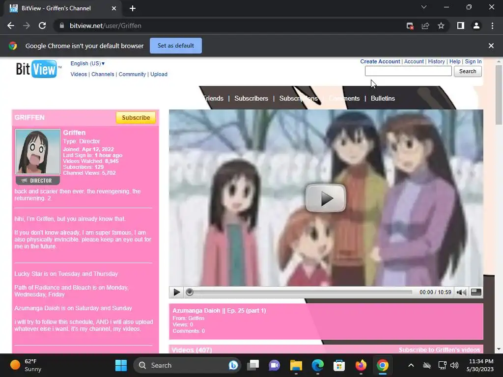Viewport: 503px width, 377px height.
Task: Open the weather widget showing 62°F Sunny
Action: click(x=27, y=365)
